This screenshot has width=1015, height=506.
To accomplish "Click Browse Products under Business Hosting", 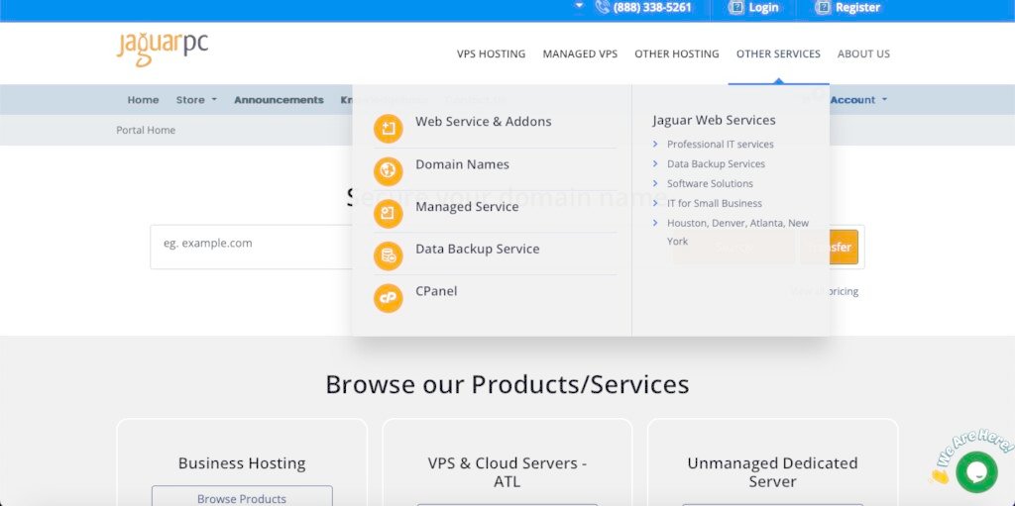I will (242, 498).
